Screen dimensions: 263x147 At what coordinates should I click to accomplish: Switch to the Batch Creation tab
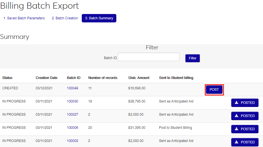(x=65, y=18)
